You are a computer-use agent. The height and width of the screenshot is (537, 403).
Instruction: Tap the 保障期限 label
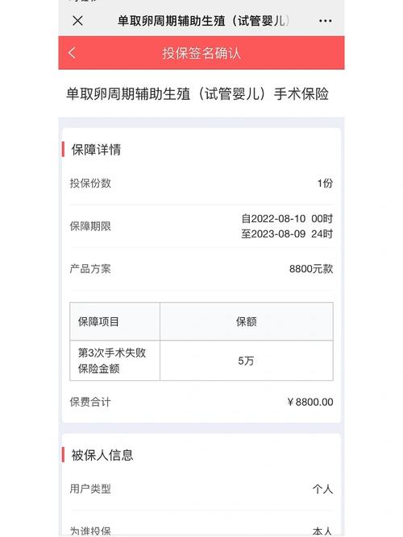pyautogui.click(x=90, y=226)
